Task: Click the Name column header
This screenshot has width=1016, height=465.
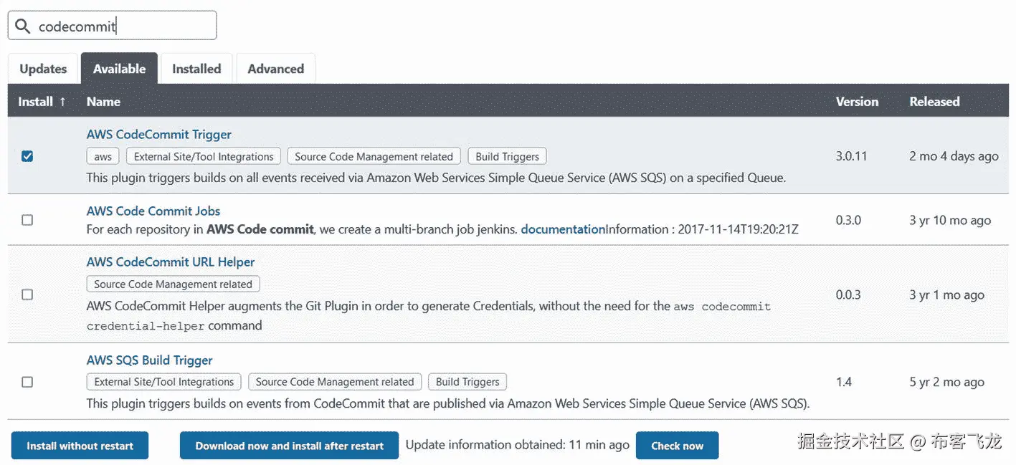Action: 103,102
